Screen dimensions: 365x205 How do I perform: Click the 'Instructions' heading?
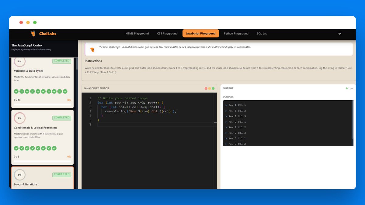93,61
